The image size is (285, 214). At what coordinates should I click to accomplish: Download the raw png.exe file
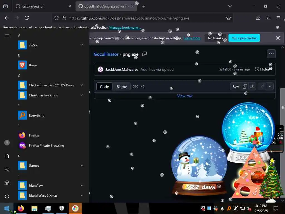(x=252, y=86)
